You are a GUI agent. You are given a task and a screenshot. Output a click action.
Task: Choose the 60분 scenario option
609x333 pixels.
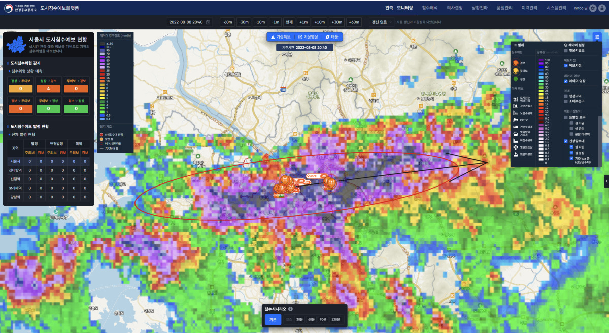coord(311,319)
